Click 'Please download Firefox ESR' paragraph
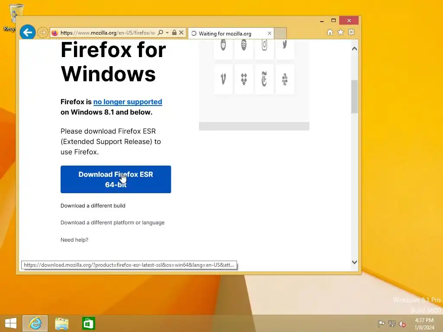Image resolution: width=443 pixels, height=332 pixels. (111, 141)
